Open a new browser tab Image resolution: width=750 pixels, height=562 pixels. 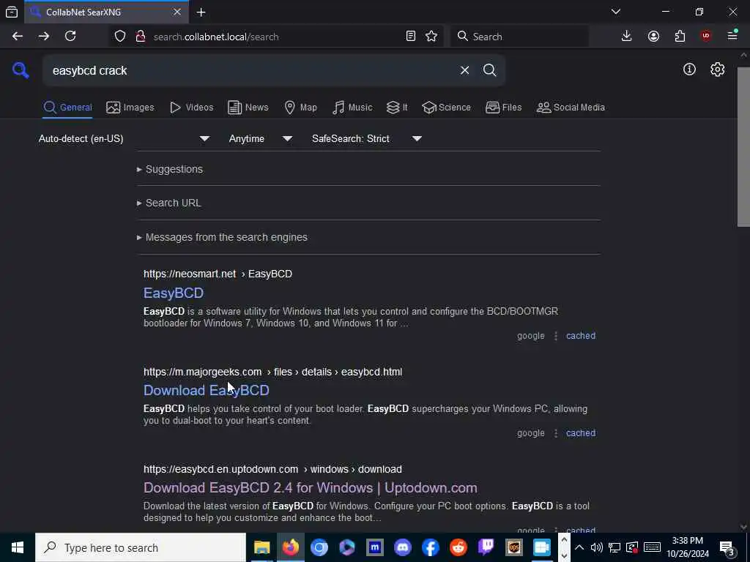coord(201,12)
